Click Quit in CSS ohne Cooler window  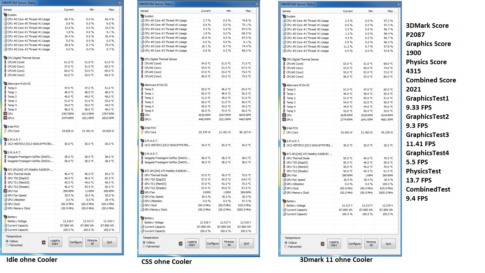coord(246,243)
